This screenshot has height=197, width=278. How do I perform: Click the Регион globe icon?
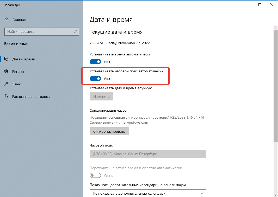pyautogui.click(x=6, y=72)
